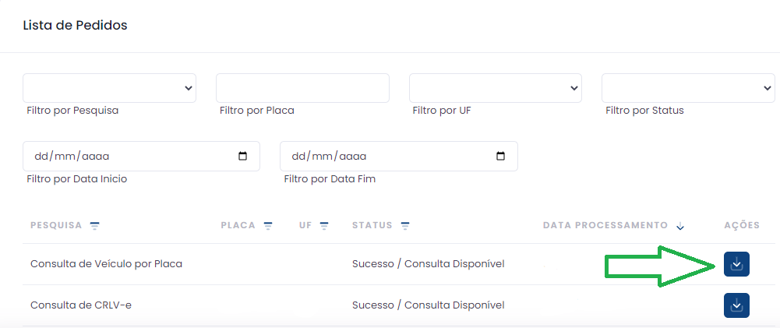Click the filter icon beside Placa column
The image size is (780, 328).
(268, 226)
